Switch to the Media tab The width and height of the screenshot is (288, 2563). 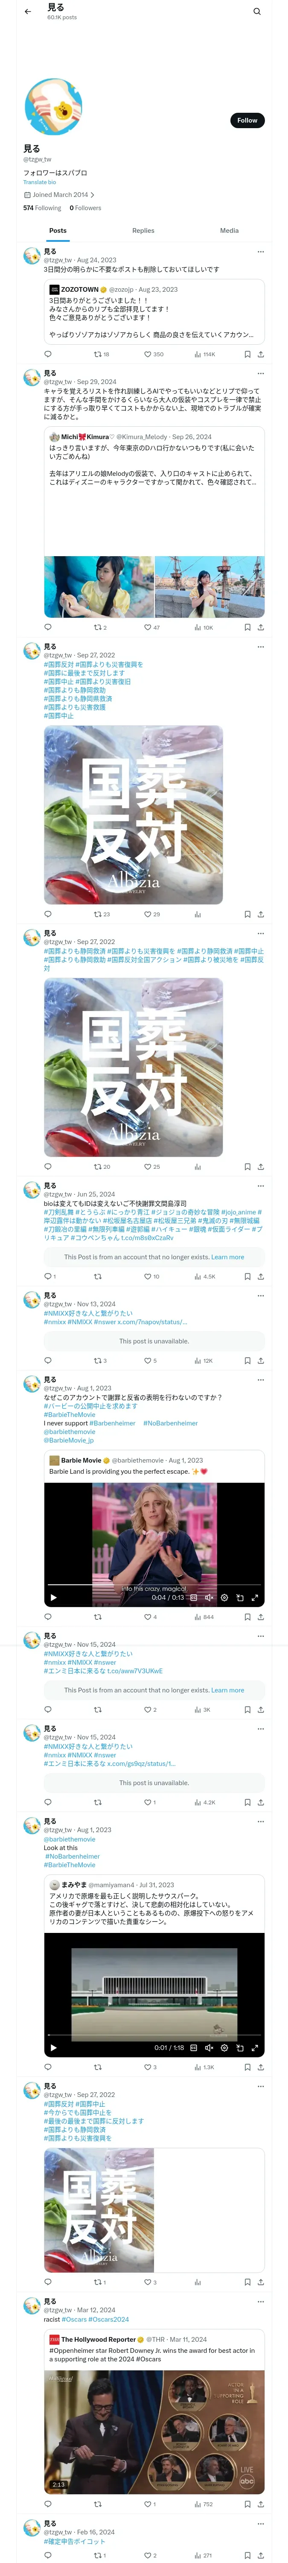(230, 231)
